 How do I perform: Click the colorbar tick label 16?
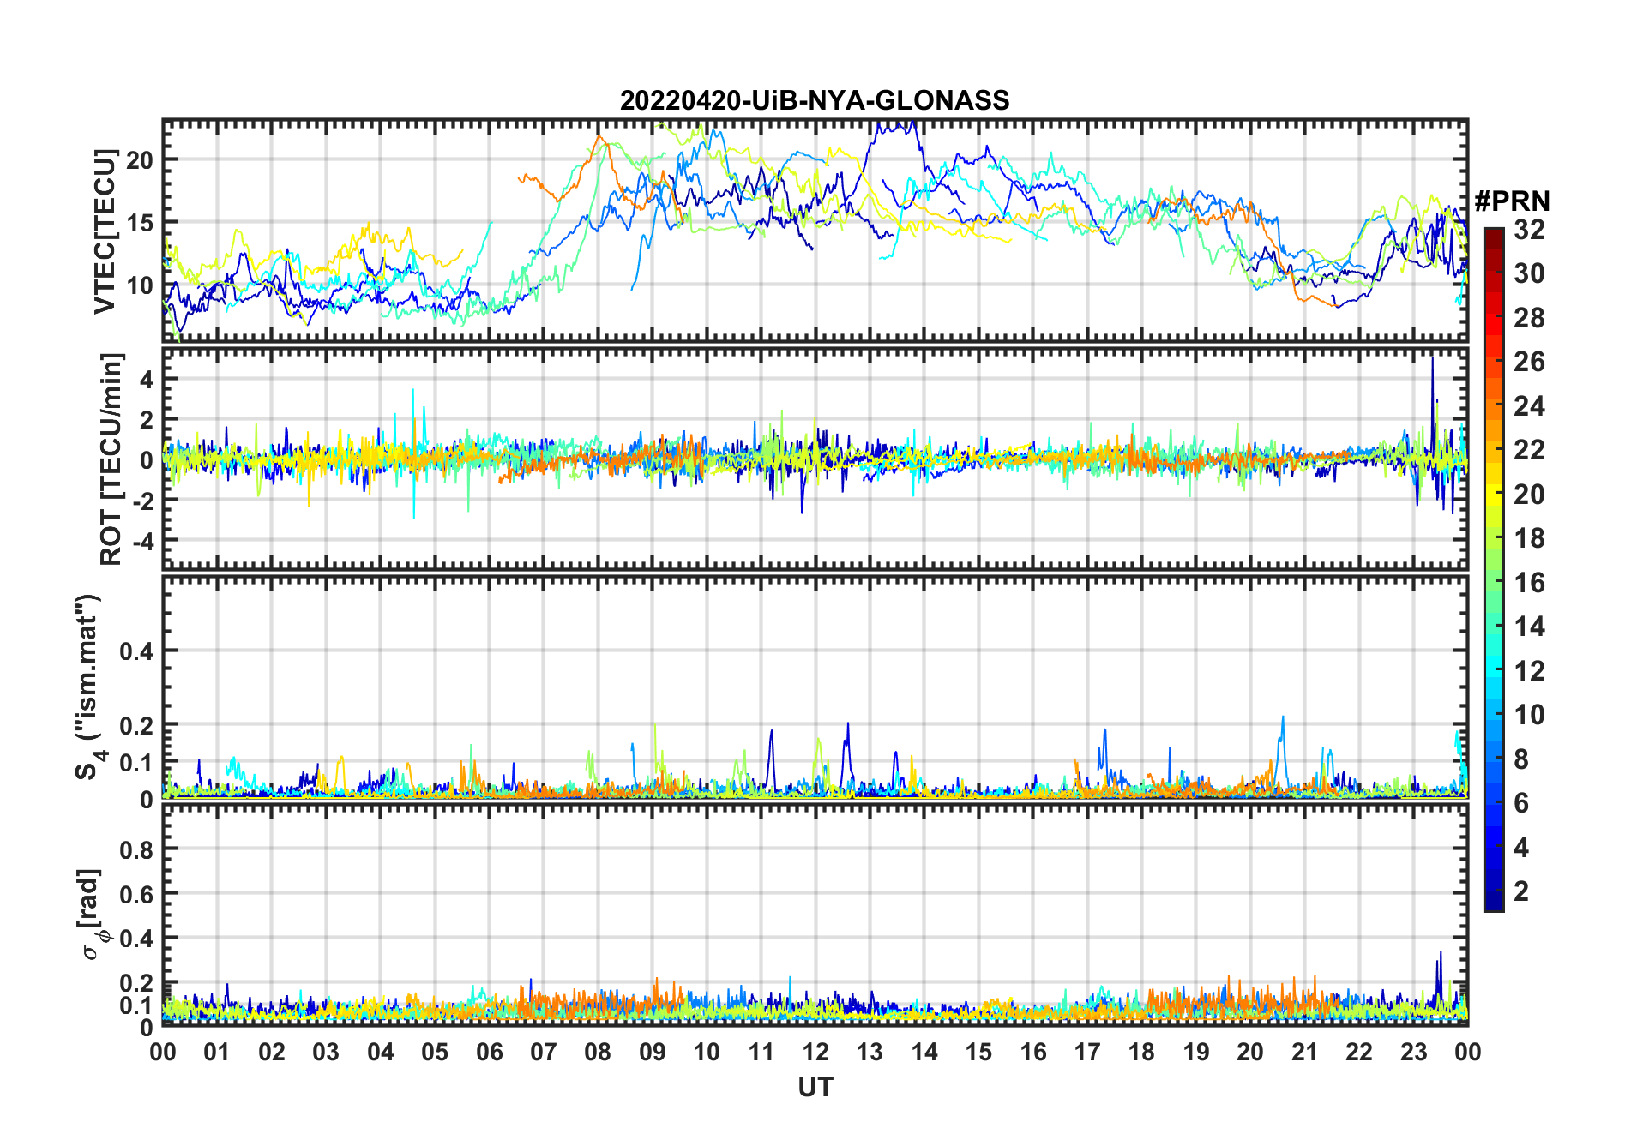click(x=1528, y=583)
